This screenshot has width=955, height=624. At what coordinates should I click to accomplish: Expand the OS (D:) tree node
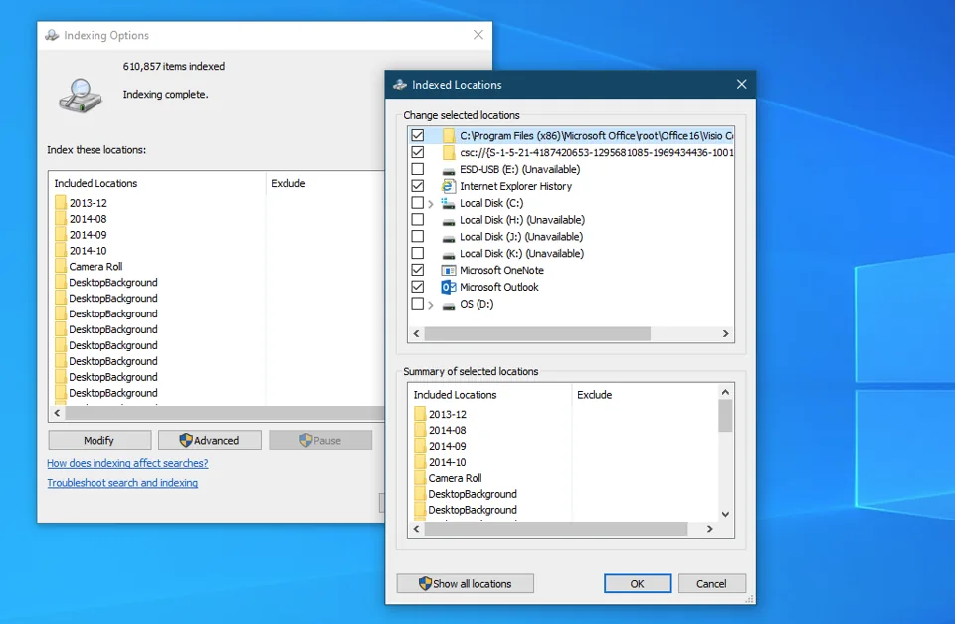(431, 305)
